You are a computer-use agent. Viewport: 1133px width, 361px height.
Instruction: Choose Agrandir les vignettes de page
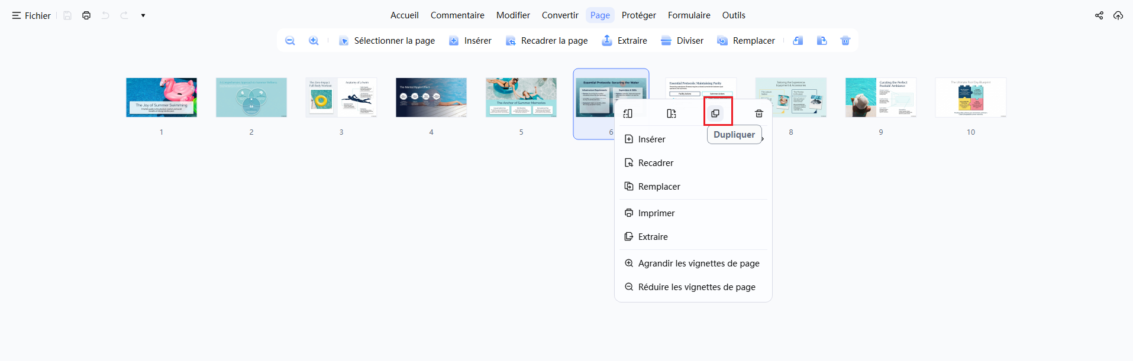(693, 264)
